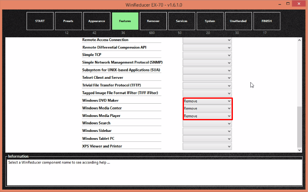Select the Remote Access Connection label
This screenshot has height=192, width=308.
coord(105,40)
